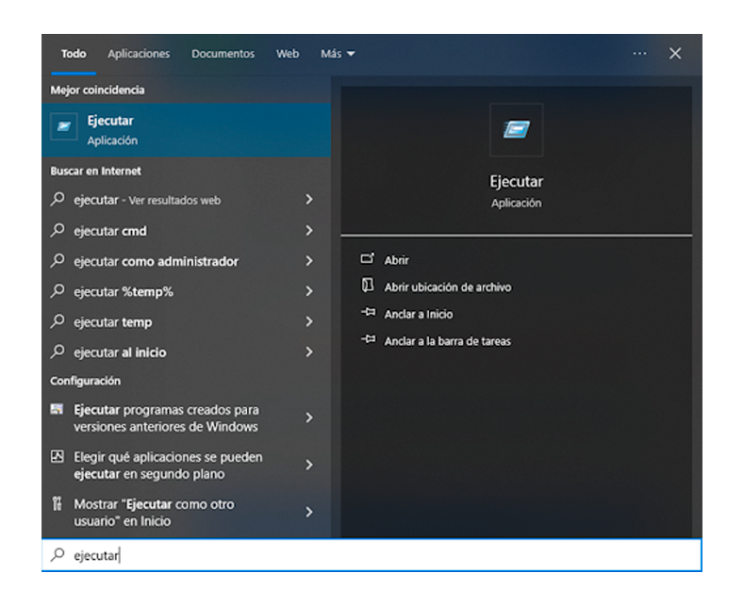Viewport: 744px width, 606px height.
Task: Click the Ejecutar app icon in best match
Action: point(63,130)
